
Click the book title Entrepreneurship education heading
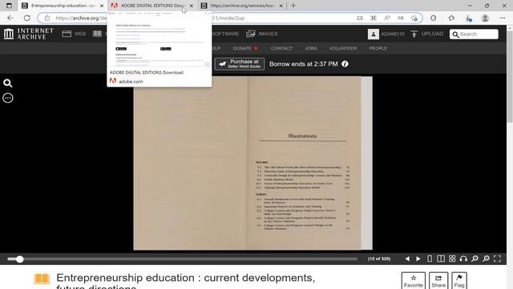click(x=185, y=282)
